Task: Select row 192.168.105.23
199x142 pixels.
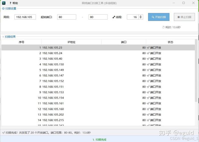Action: pyautogui.click(x=98, y=48)
